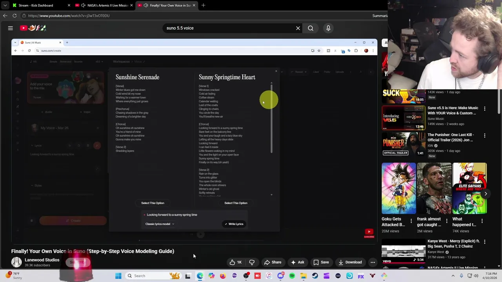Image resolution: width=502 pixels, height=282 pixels.
Task: Click Select This Option under Sunshine Serenade
Action: click(x=153, y=203)
